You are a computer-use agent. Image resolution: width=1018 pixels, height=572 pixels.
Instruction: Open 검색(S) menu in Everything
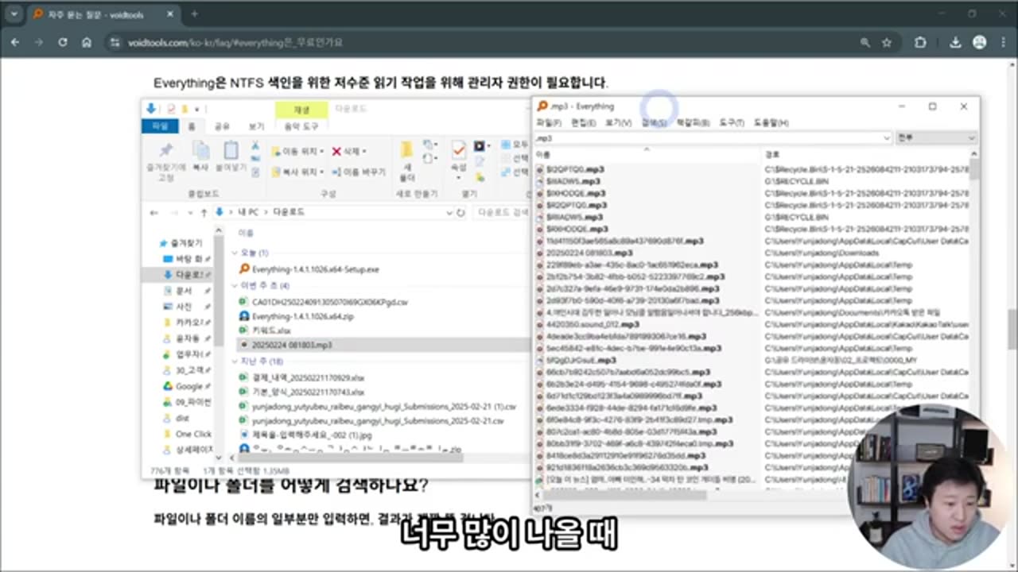654,123
